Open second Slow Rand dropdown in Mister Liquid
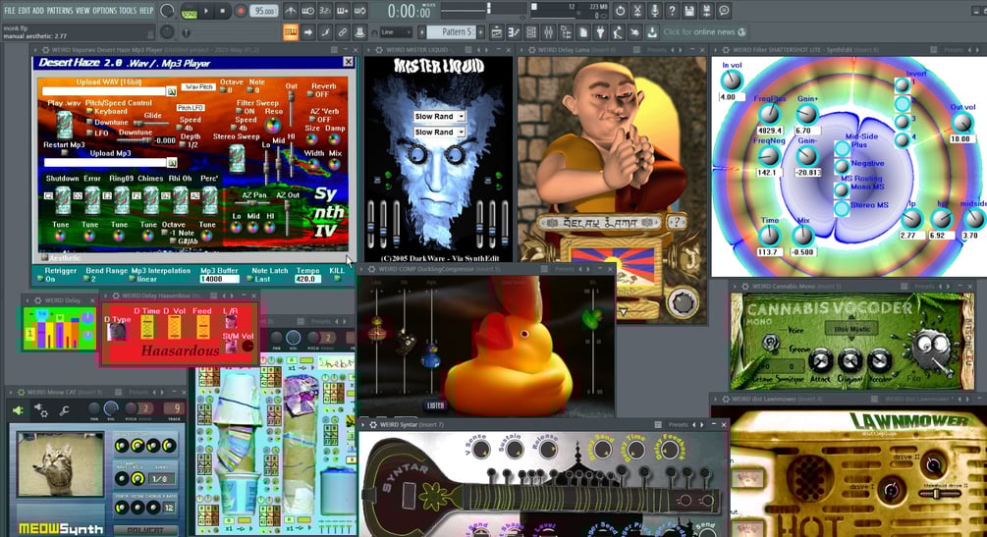 tap(439, 133)
